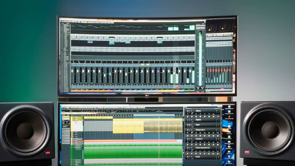Screen dimensions: 295x166
Task: Click the red record icon at MixConsole bottom
Action: click(177, 87)
